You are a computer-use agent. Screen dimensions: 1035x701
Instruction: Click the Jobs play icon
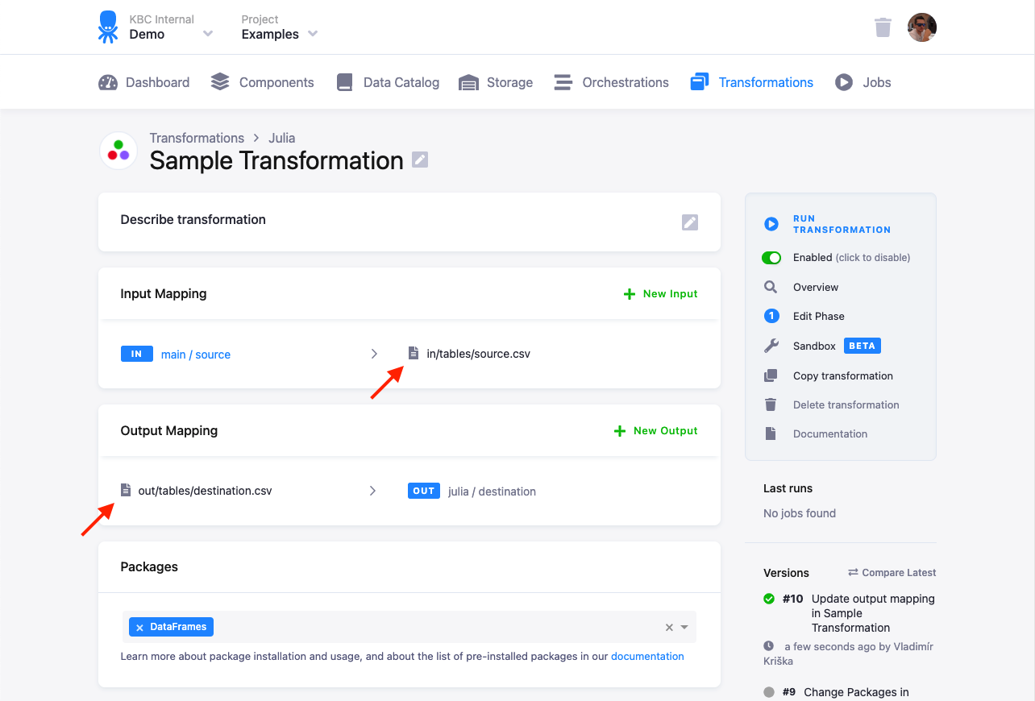844,82
